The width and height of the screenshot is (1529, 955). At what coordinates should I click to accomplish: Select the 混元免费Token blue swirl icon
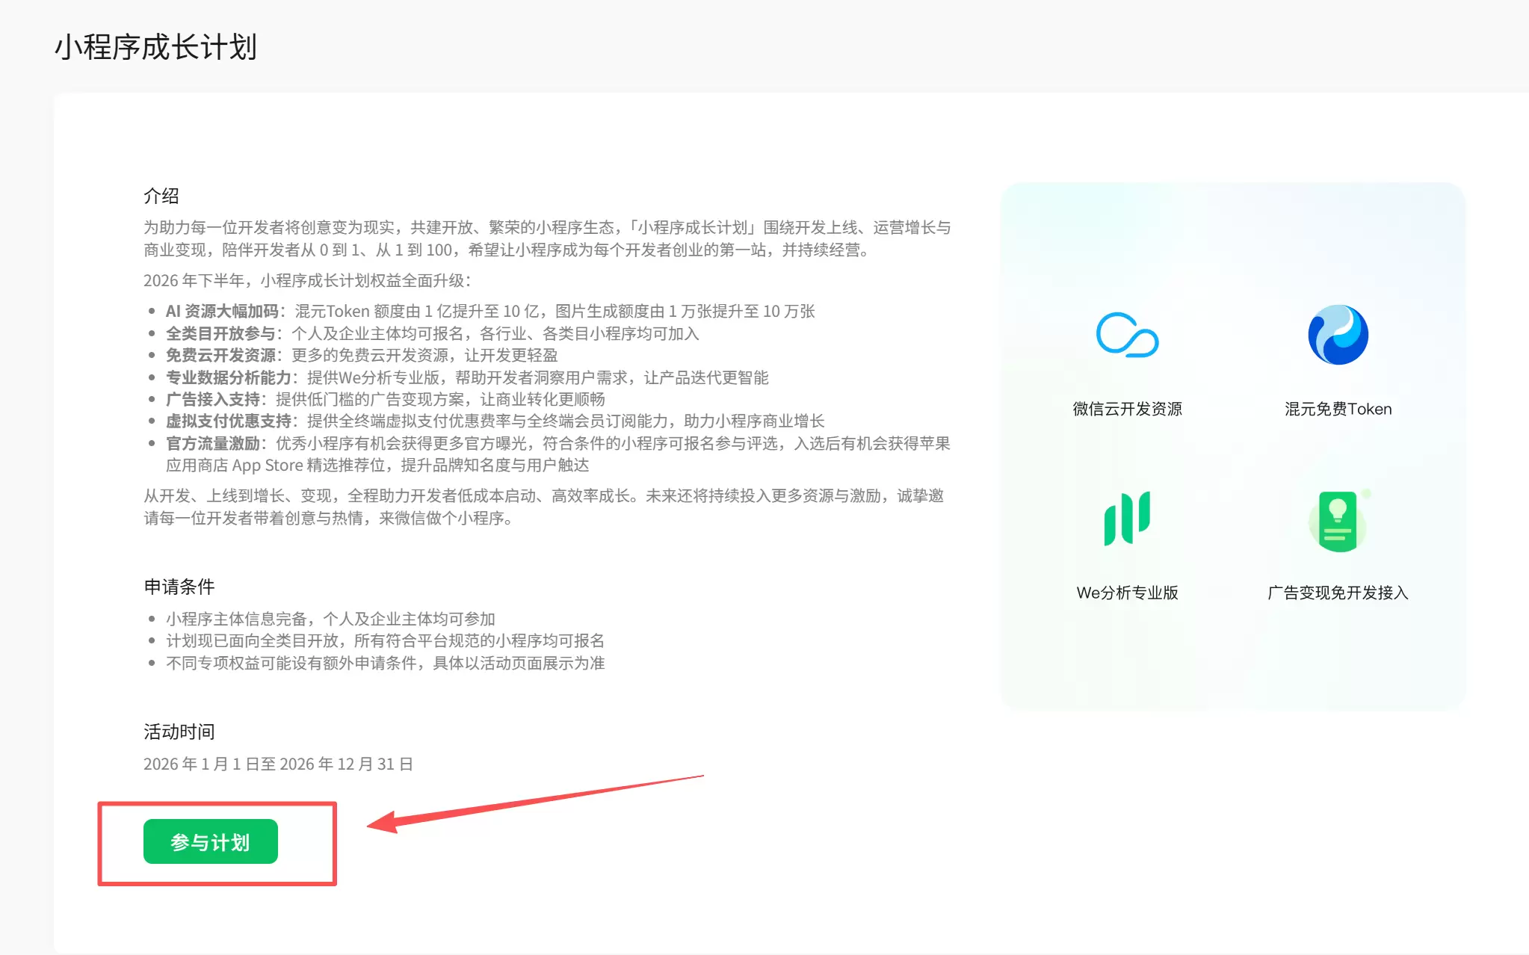point(1338,335)
